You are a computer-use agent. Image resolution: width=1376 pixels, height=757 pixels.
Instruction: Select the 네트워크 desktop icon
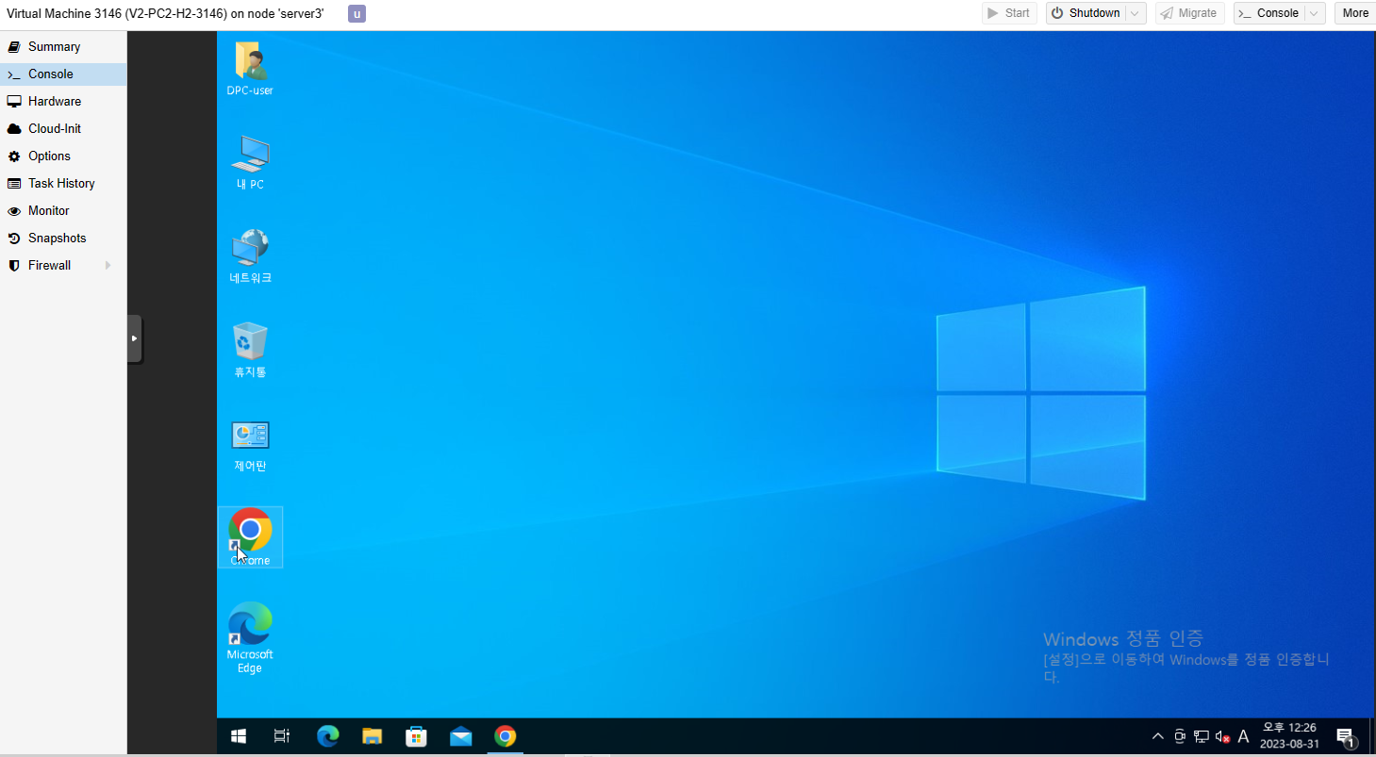[x=250, y=255]
